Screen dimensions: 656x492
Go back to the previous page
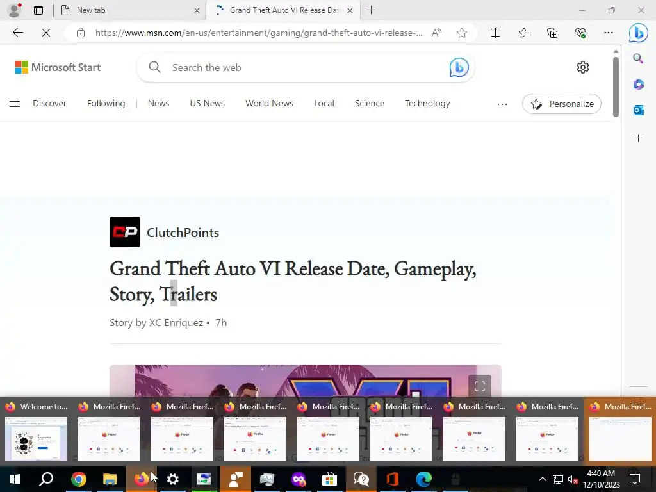(17, 33)
